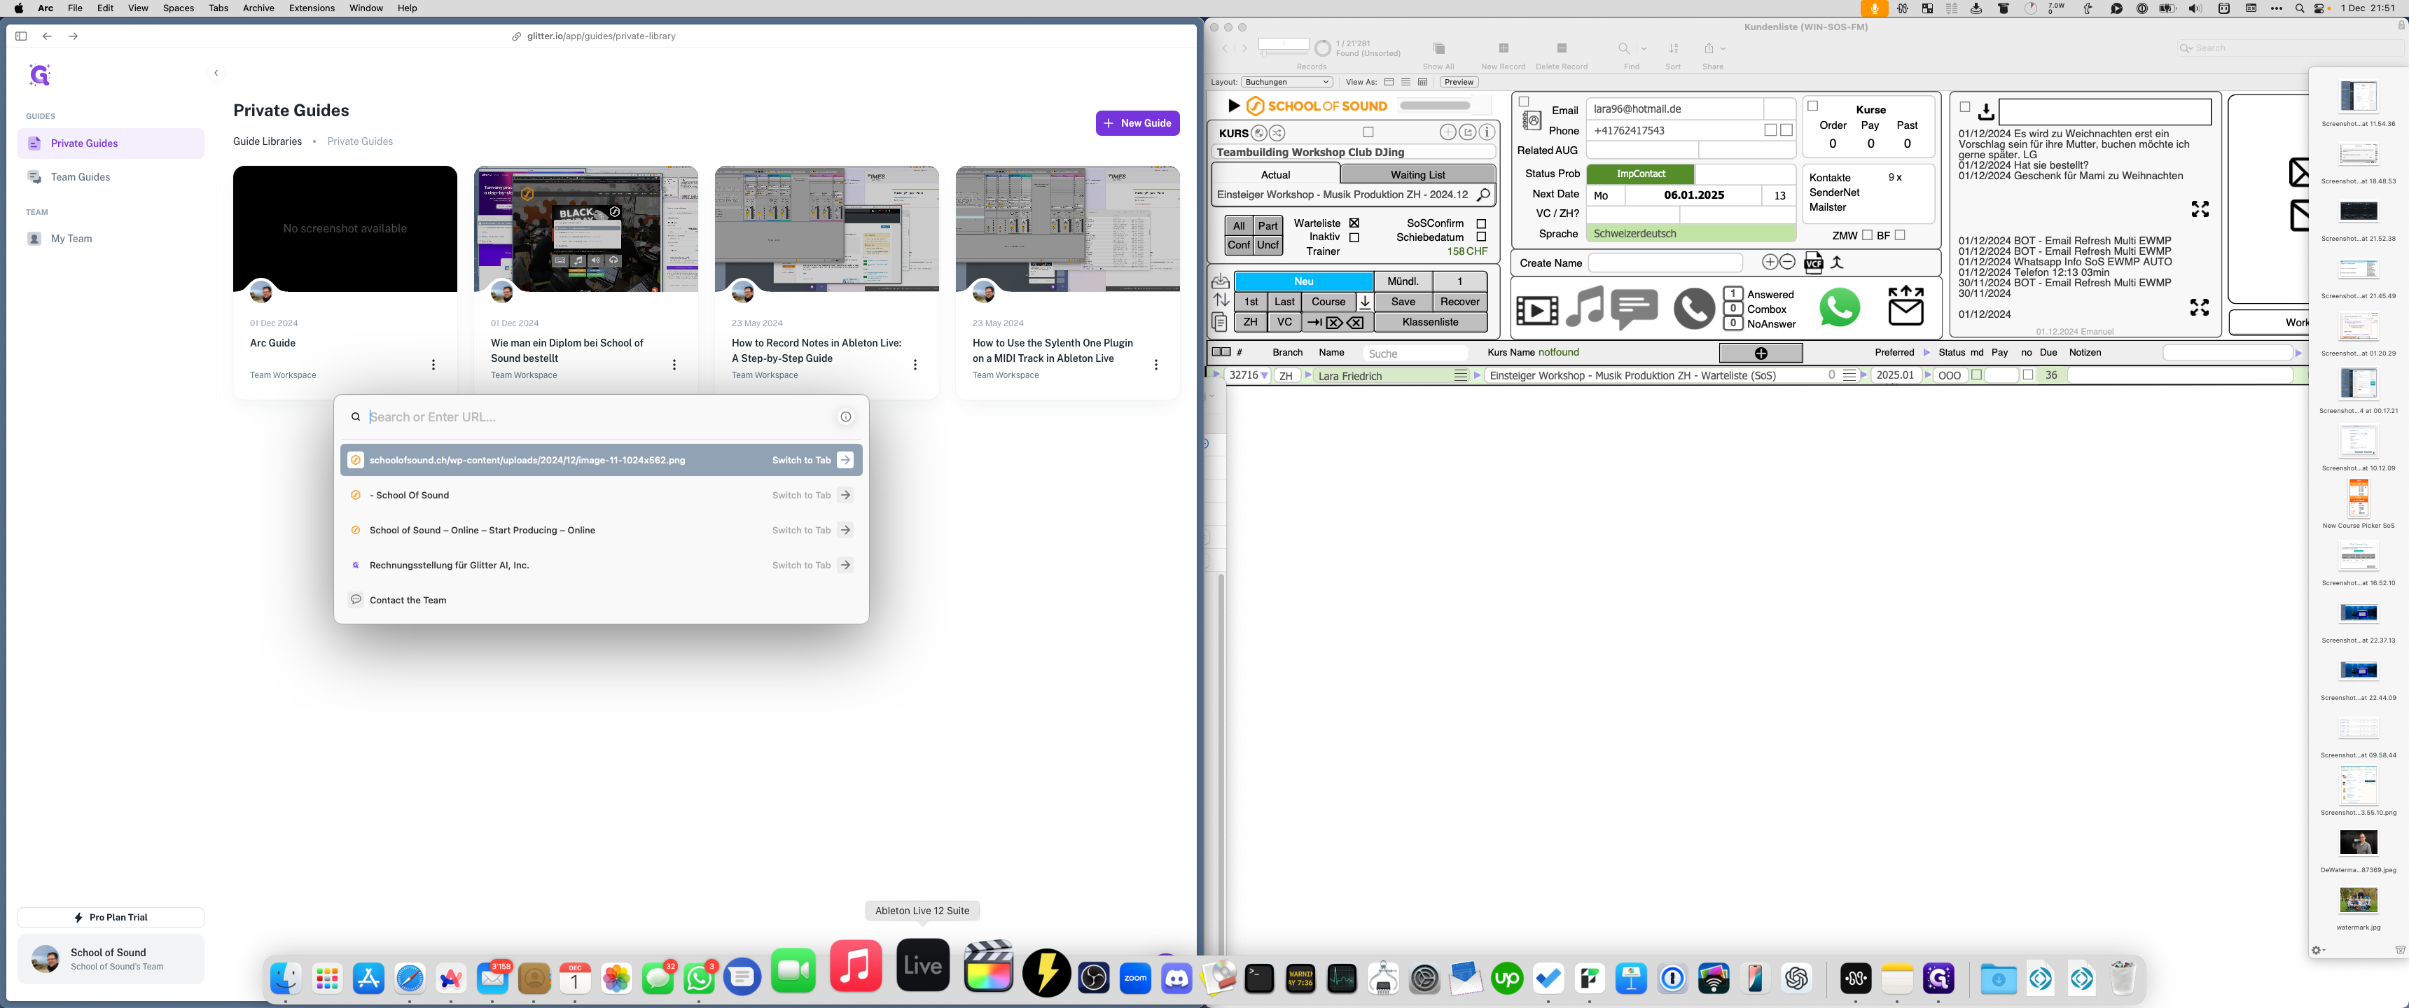Image resolution: width=2409 pixels, height=1008 pixels.
Task: Open Ableton Live 12 Suite from the Dock
Action: click(922, 965)
